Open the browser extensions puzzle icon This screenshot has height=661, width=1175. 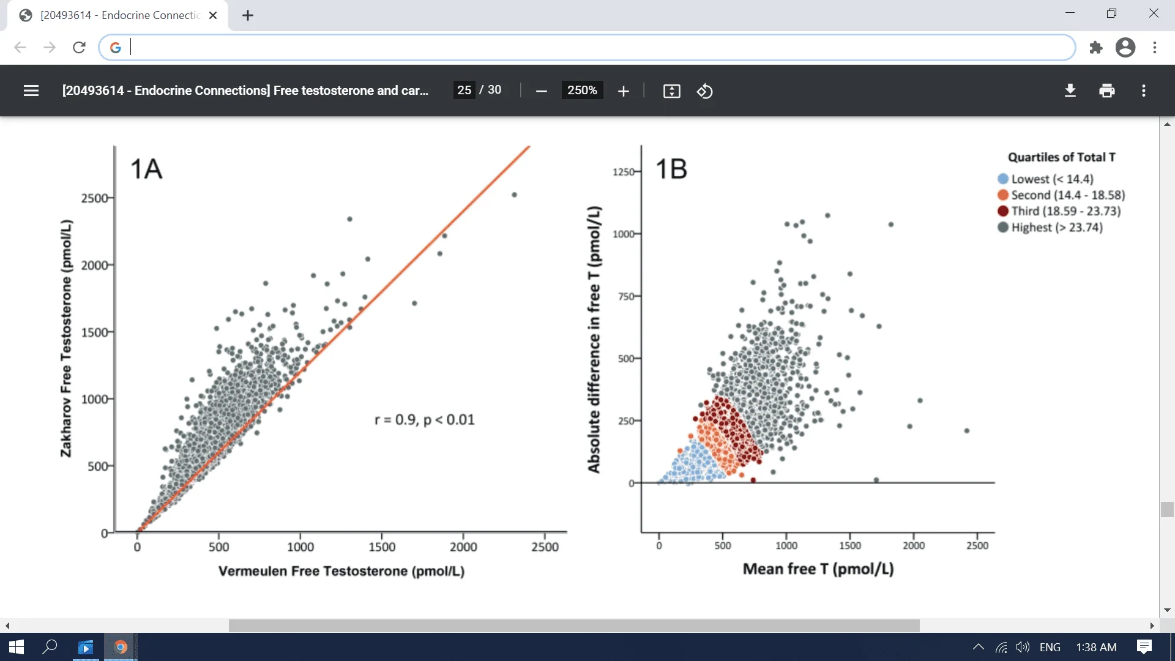(x=1095, y=47)
